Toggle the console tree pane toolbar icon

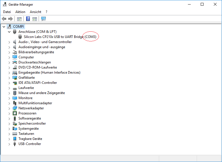coord(19,19)
